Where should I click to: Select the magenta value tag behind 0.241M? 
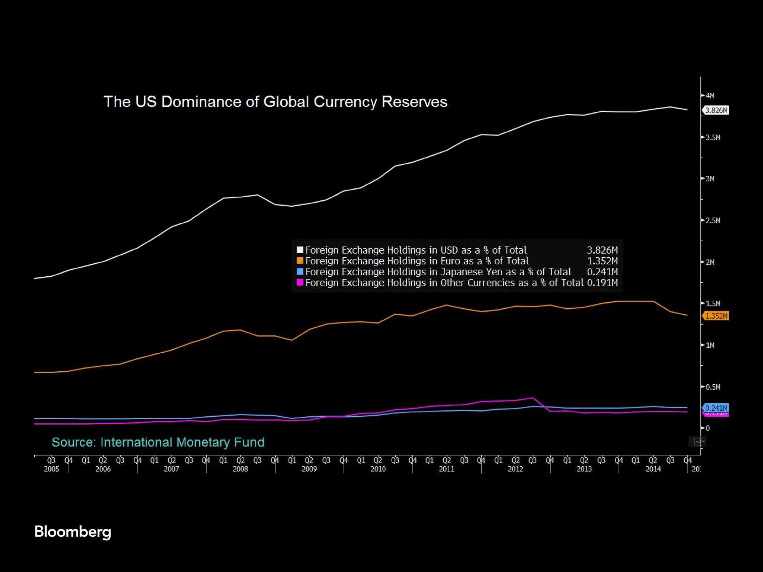(716, 414)
